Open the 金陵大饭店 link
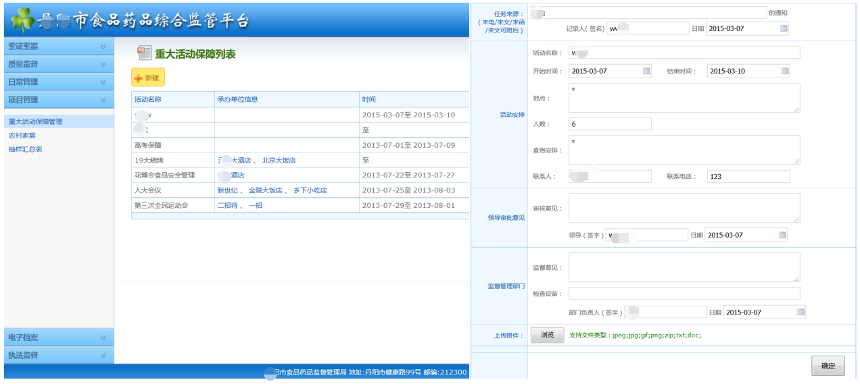Screen dimensions: 860x384 [265, 190]
